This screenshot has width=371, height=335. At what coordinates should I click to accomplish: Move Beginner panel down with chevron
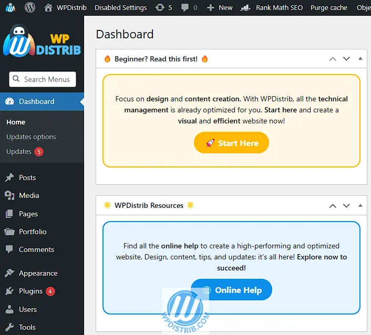[x=346, y=59]
